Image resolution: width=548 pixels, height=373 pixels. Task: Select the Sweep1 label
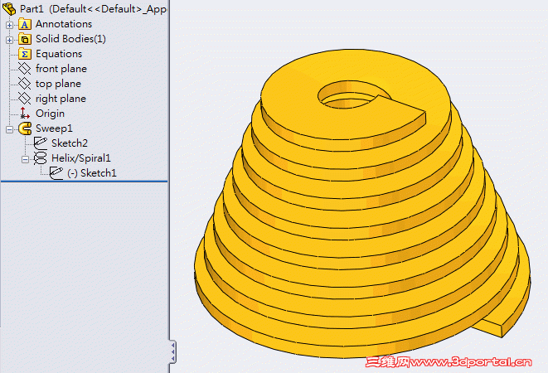[x=54, y=128]
